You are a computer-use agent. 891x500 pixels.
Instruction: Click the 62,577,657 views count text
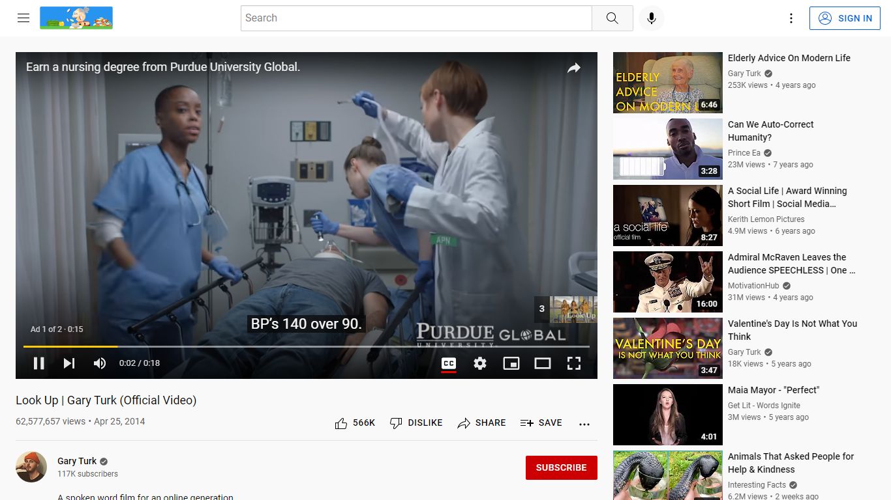tap(50, 421)
